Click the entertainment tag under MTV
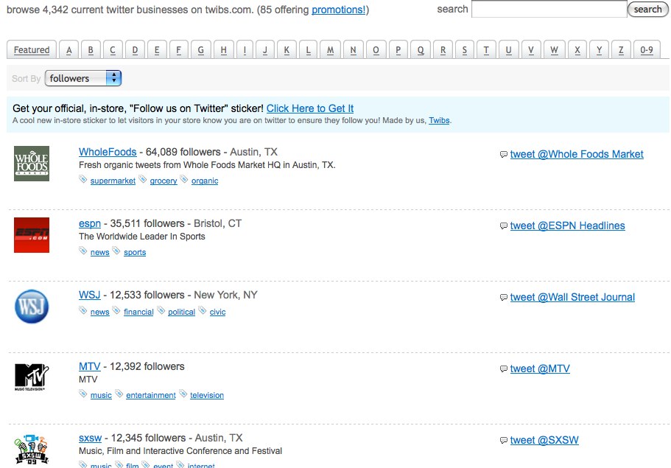Image resolution: width=671 pixels, height=468 pixels. (151, 395)
